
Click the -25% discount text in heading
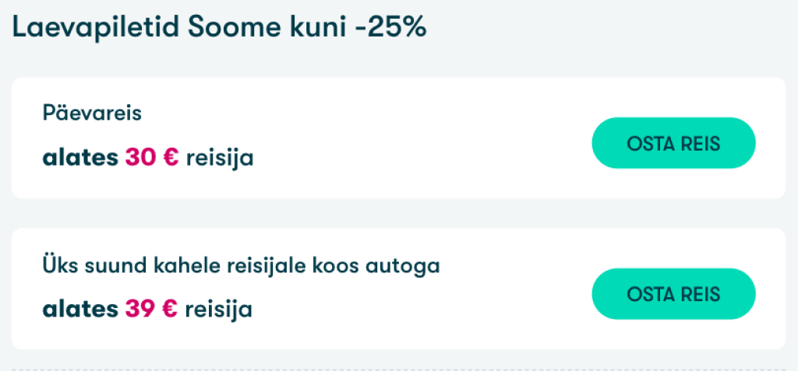(390, 28)
